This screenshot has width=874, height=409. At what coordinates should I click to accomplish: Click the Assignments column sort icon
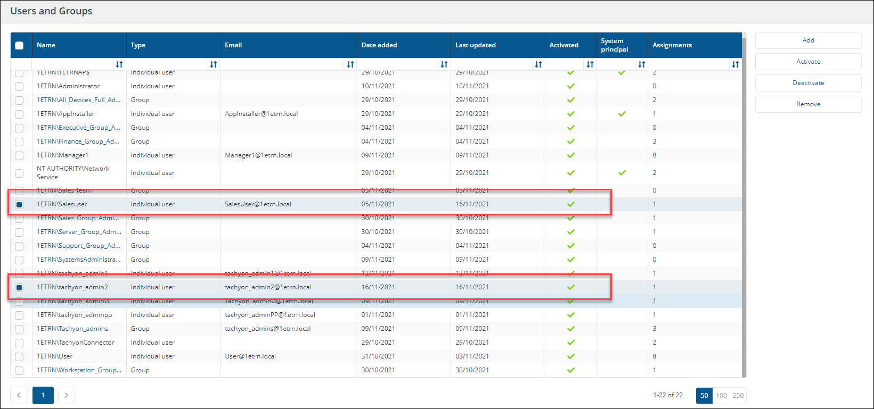click(735, 64)
